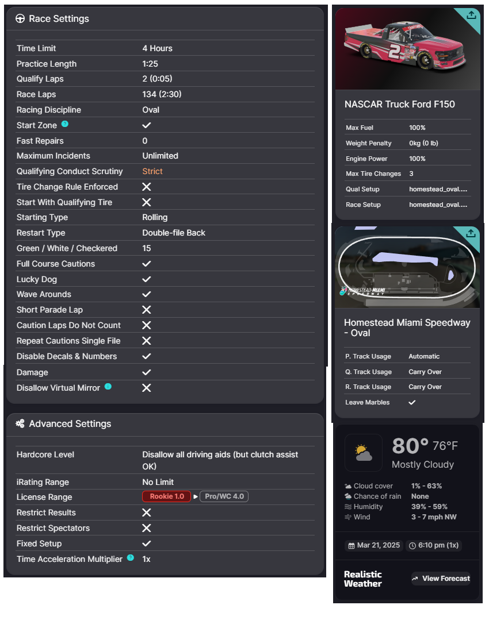The image size is (489, 632).
Task: Click the P. Track Usage Automatic value
Action: point(424,356)
